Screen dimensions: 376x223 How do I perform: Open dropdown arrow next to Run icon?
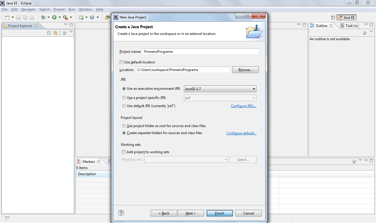click(60, 17)
